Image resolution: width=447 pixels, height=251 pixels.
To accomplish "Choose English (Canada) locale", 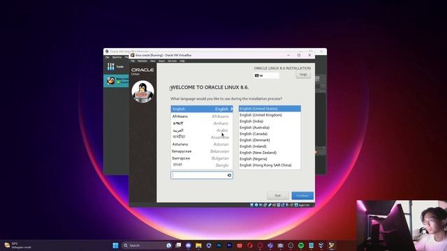I will [270, 134].
